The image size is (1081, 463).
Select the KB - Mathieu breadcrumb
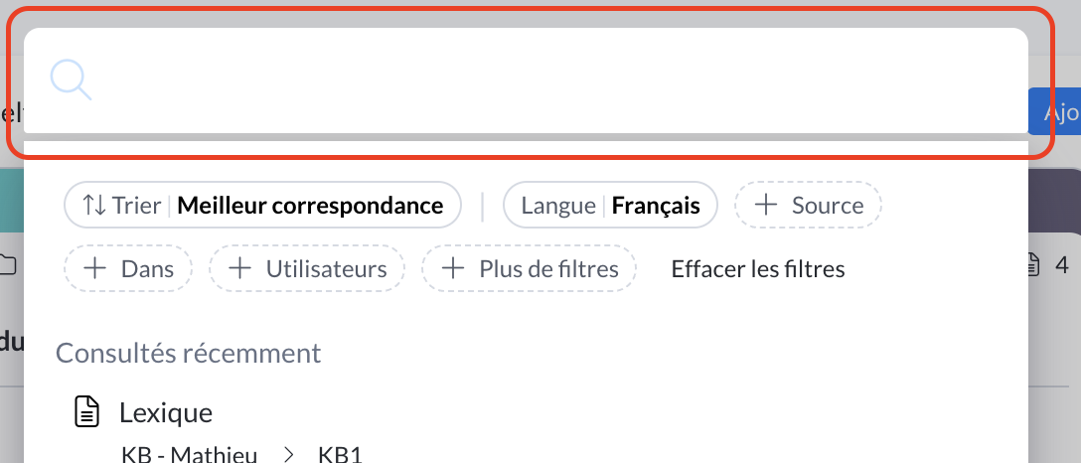189,455
